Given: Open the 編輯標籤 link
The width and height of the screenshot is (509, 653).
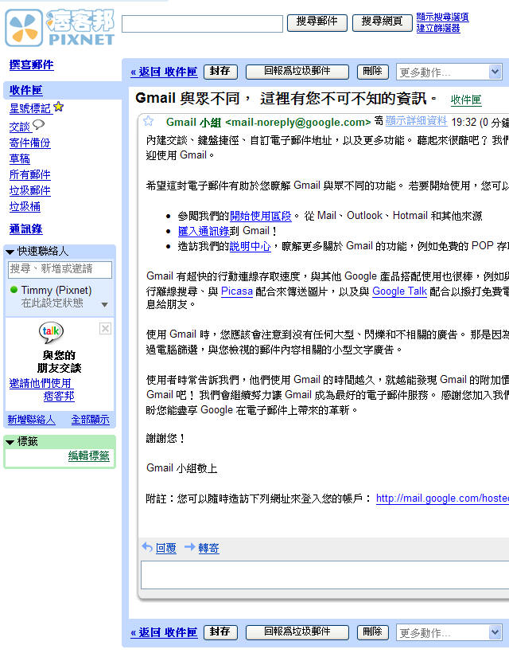Looking at the screenshot, I should (88, 456).
